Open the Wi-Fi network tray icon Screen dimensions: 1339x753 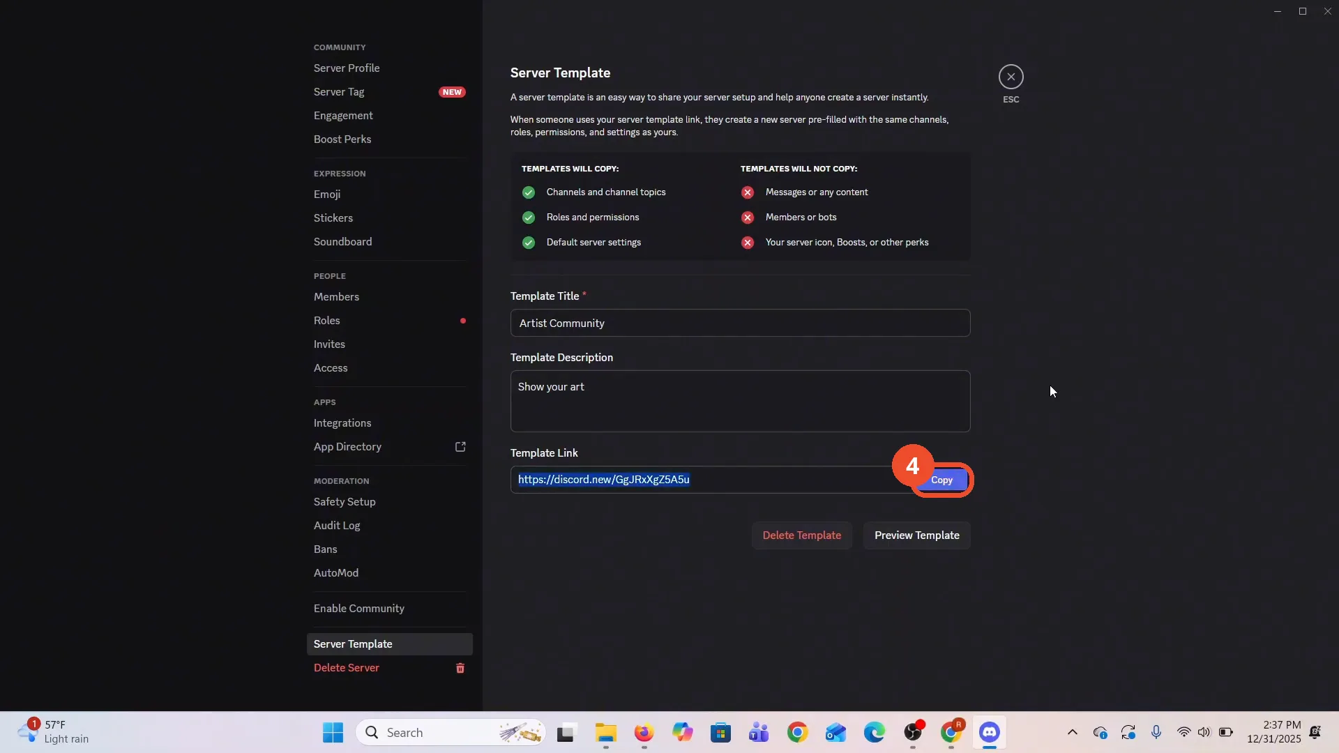1183,732
